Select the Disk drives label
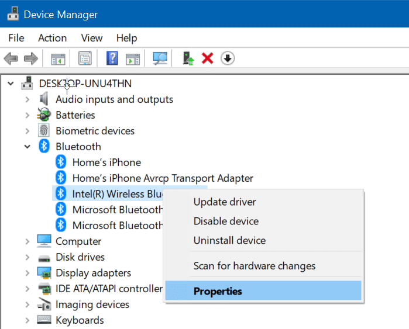This screenshot has width=409, height=329. pos(80,257)
